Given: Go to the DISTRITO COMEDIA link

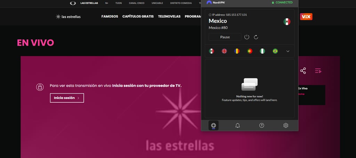Looking at the screenshot, I should point(181,3).
